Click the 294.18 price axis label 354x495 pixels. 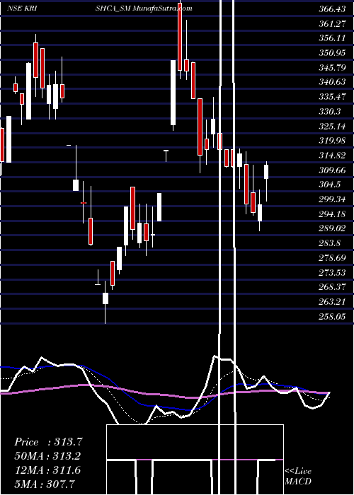tap(332, 214)
